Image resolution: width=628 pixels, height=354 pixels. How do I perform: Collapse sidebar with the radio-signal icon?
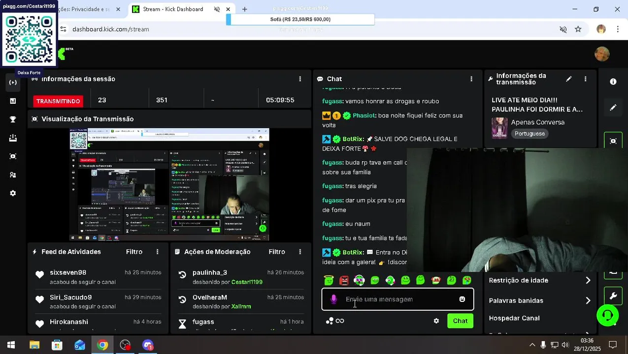pos(13,82)
